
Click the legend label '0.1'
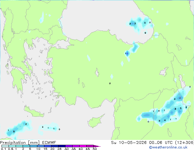click(3, 149)
